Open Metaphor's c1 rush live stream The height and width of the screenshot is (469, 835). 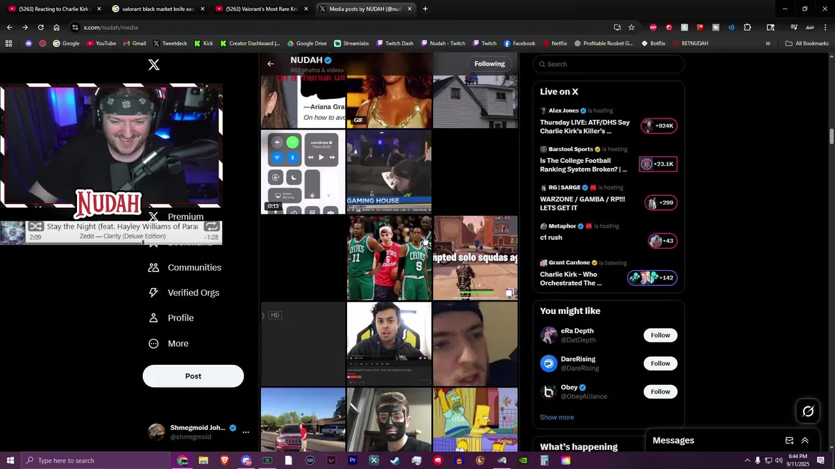click(609, 234)
